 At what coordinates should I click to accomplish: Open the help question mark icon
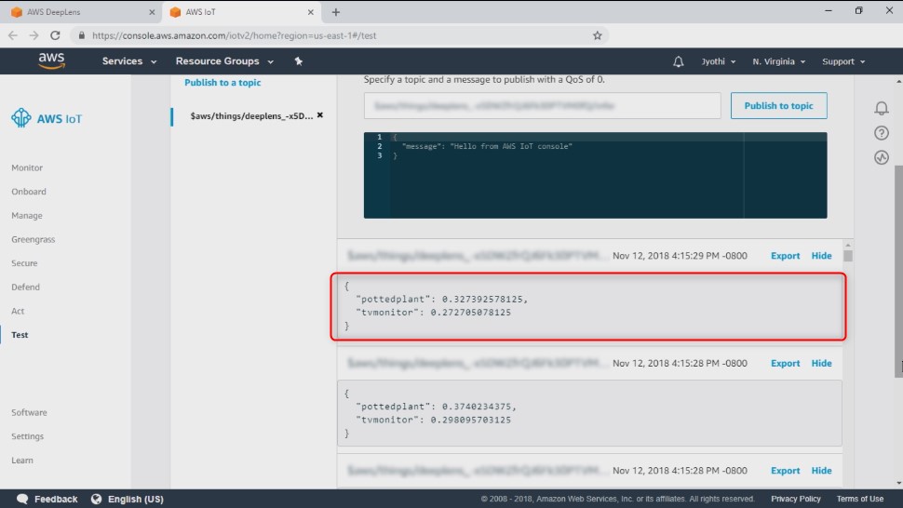[x=881, y=133]
